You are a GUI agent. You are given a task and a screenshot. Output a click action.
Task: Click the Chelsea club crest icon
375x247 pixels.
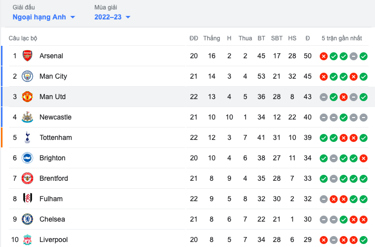click(x=27, y=219)
